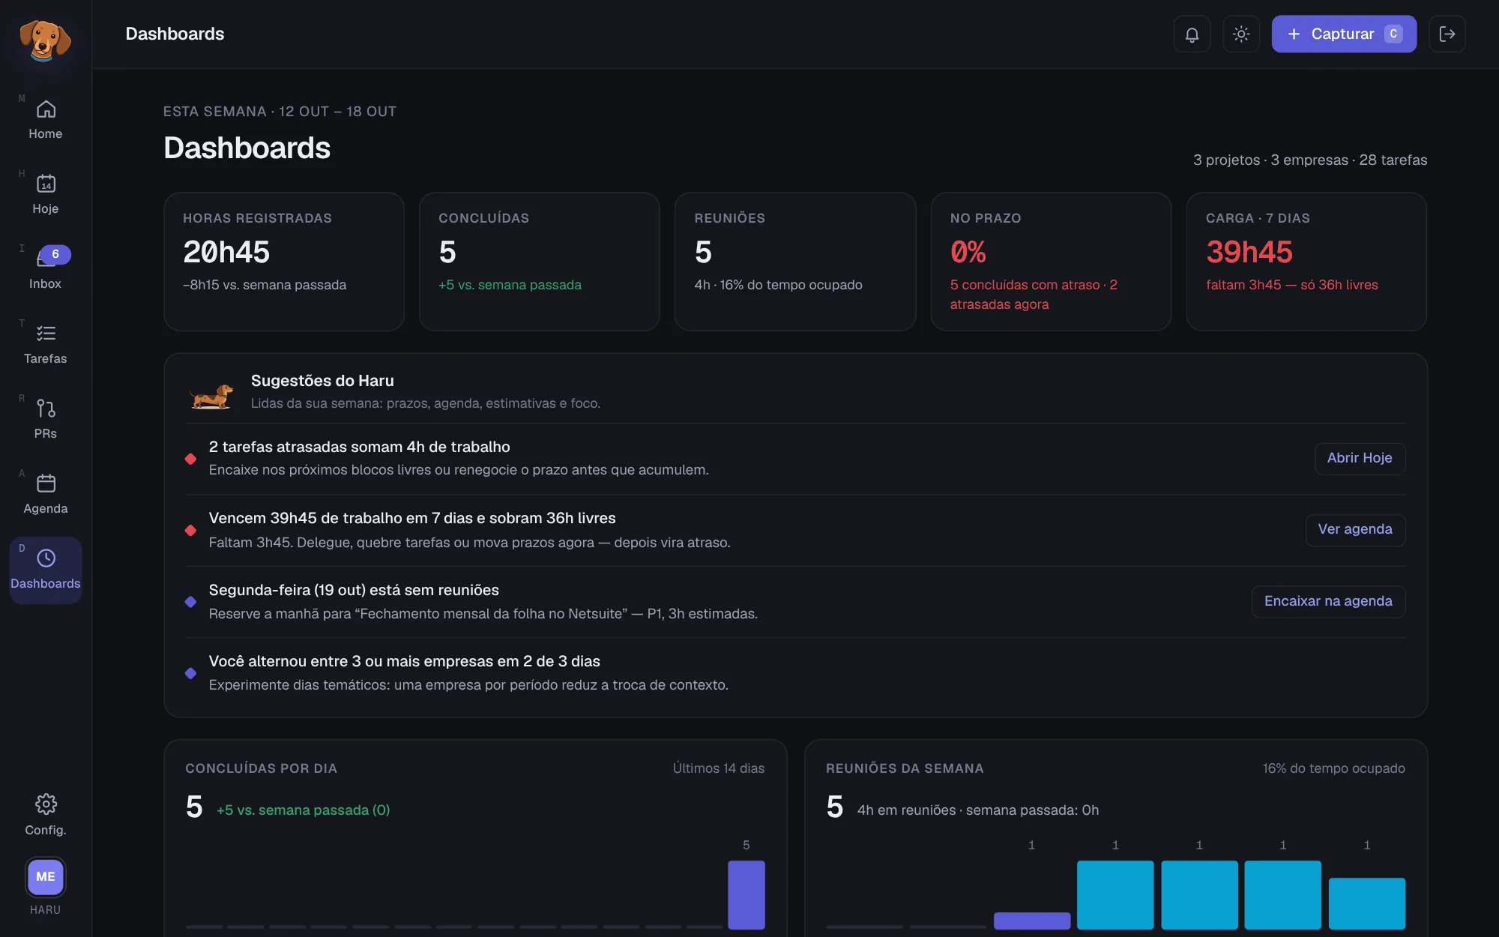
Task: Click Horas Registradas 20h45 card
Action: (x=284, y=262)
